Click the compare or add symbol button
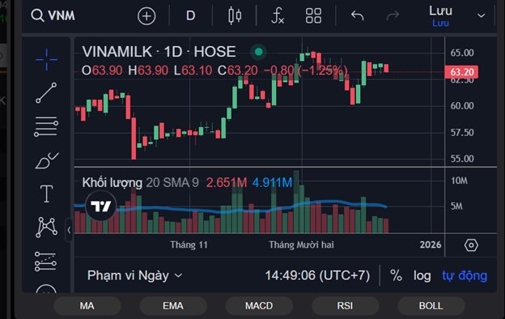Viewport: 505px width, 319px height. point(146,16)
